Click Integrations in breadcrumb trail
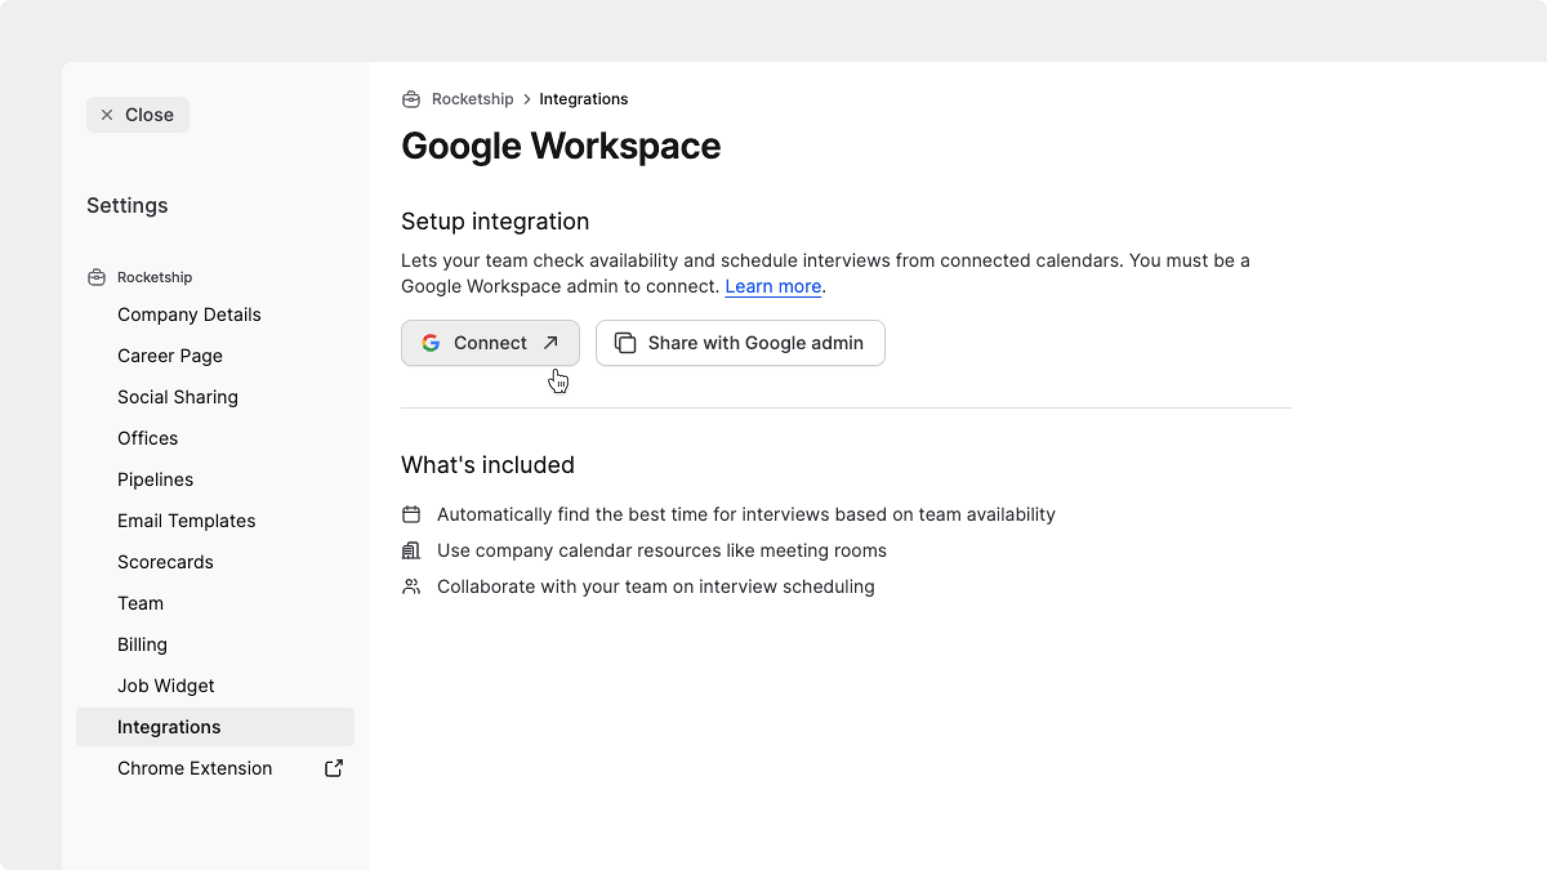This screenshot has height=870, width=1547. (583, 99)
